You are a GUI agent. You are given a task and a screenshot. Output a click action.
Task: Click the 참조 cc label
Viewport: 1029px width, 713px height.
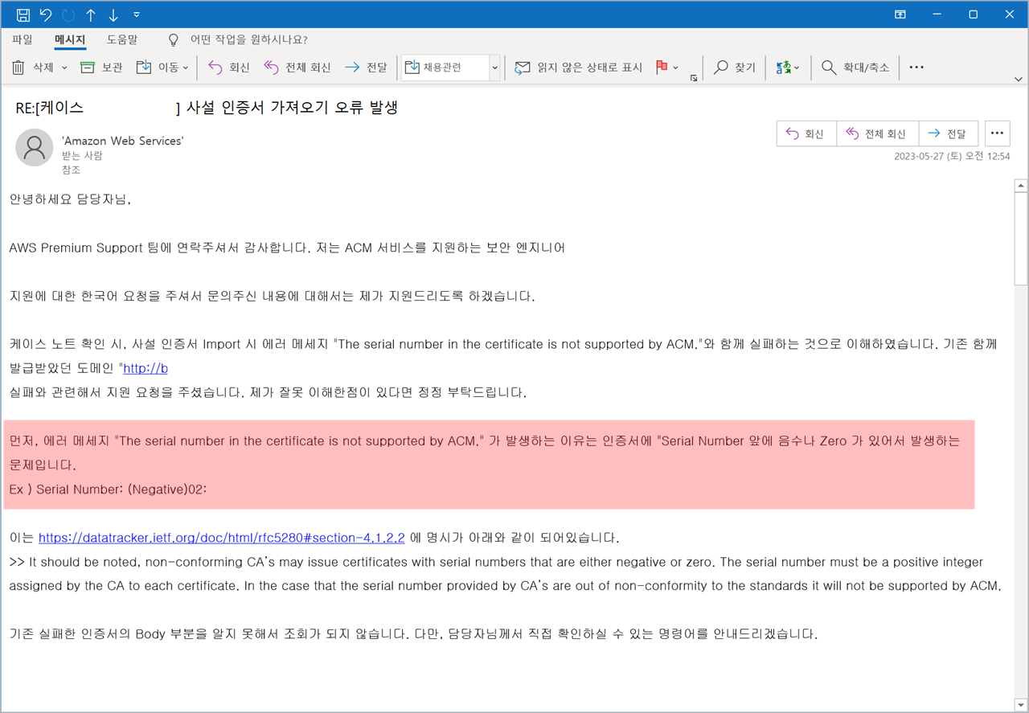pyautogui.click(x=72, y=170)
